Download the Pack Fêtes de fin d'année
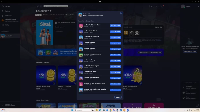The image size is (200, 112). 115,84
